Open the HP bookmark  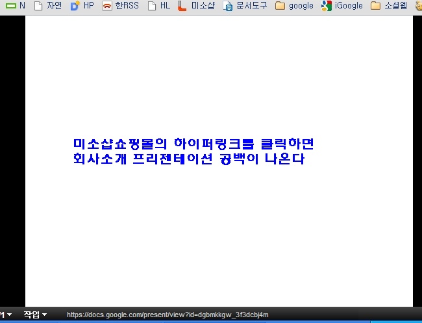point(82,5)
